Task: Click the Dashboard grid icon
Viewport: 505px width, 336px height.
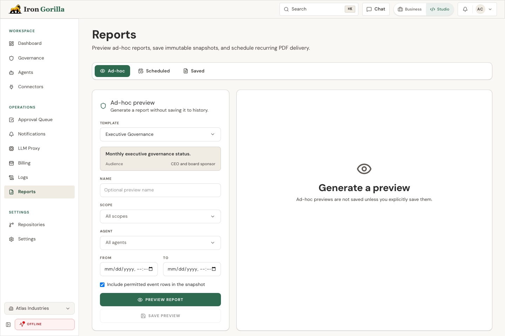Action: pyautogui.click(x=11, y=43)
